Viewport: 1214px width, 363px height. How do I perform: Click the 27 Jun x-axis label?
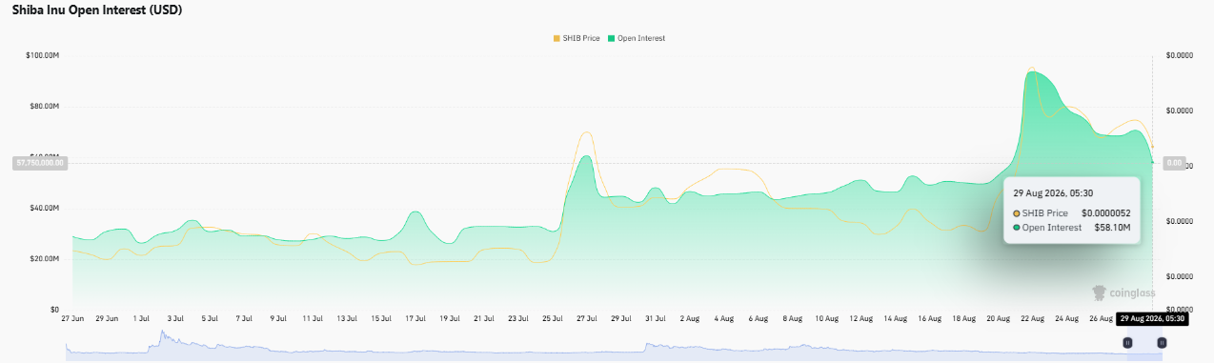point(72,318)
